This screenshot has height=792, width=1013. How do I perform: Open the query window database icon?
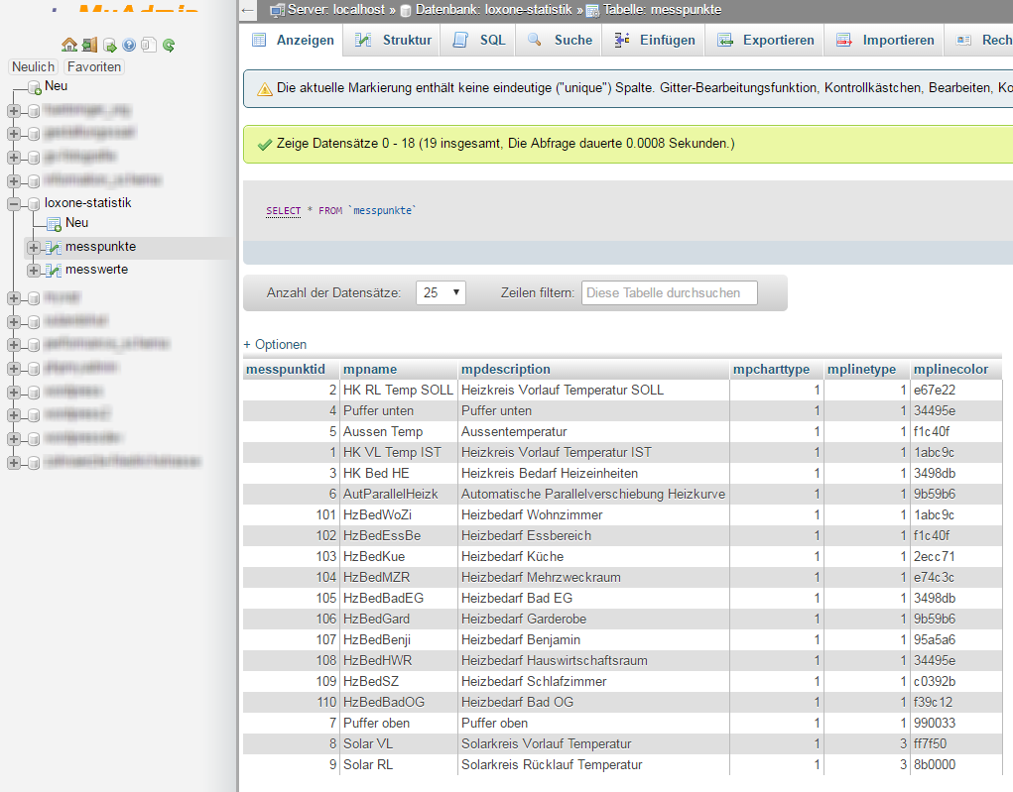coord(109,45)
